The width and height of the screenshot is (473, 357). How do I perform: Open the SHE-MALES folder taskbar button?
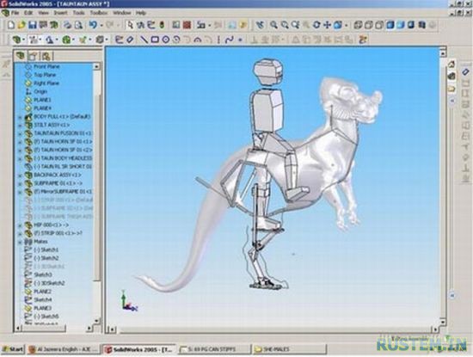289,349
